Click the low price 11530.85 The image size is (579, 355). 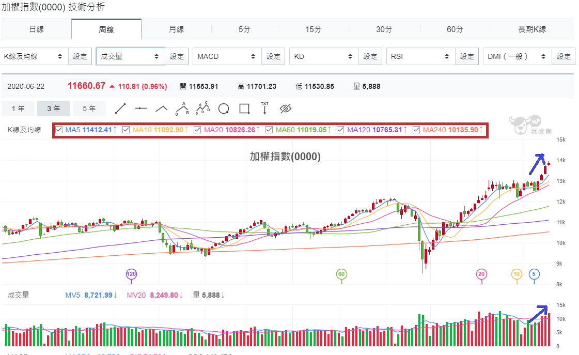[x=319, y=86]
